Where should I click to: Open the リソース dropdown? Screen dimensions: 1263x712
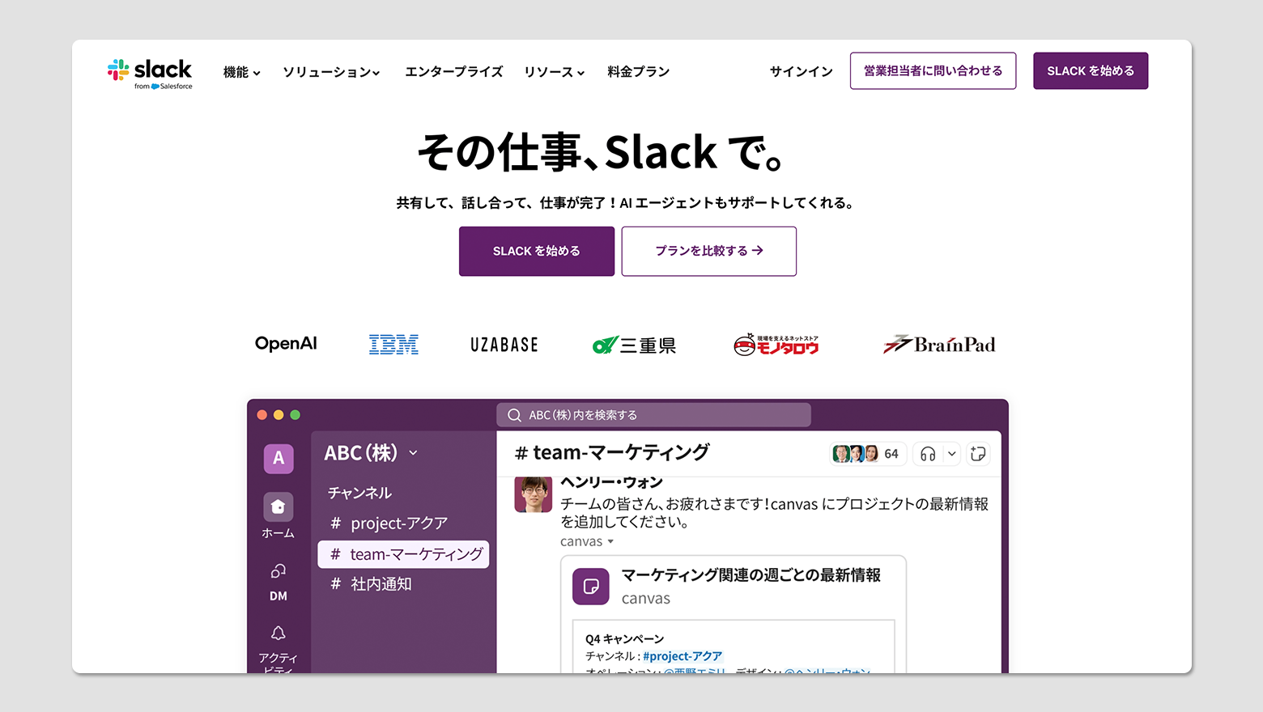tap(555, 72)
